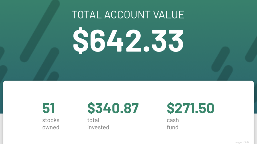Click the word "owned" under 51

point(51,127)
